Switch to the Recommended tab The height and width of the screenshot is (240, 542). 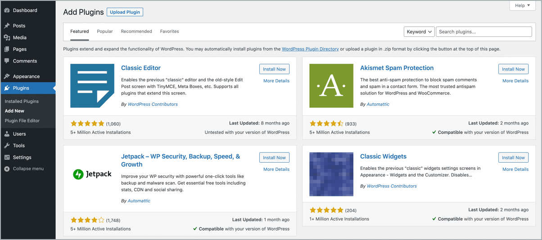click(x=136, y=31)
